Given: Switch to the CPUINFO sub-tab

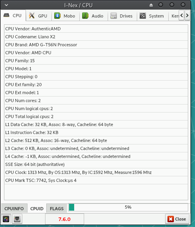Looking at the screenshot, I should [14, 209].
